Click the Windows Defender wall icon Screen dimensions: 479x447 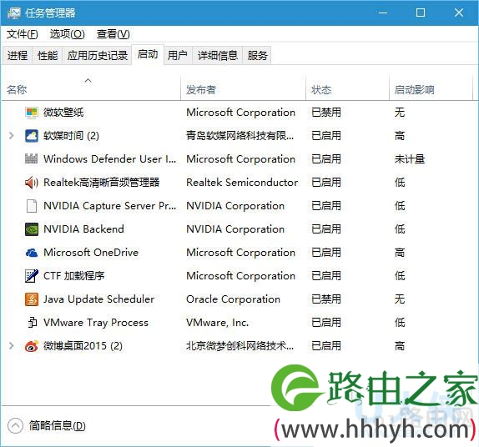coord(32,159)
